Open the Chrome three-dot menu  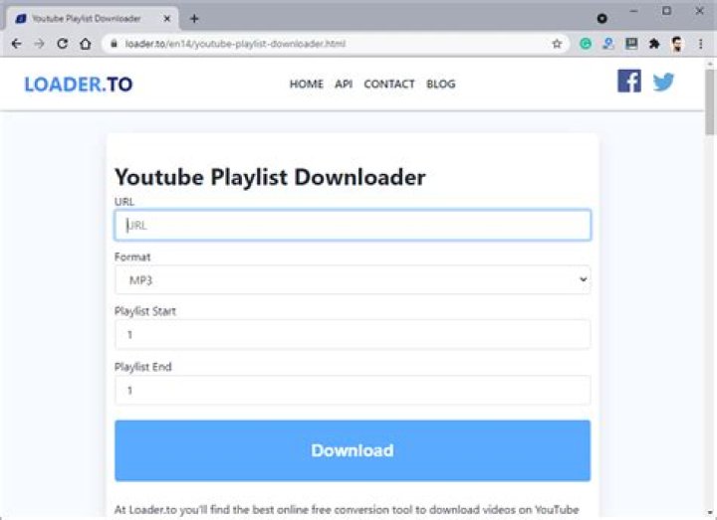coord(700,44)
